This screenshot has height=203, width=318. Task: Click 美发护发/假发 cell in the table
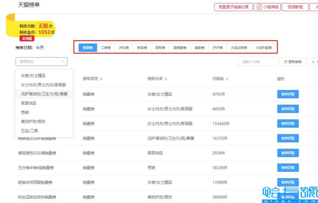click(160, 197)
